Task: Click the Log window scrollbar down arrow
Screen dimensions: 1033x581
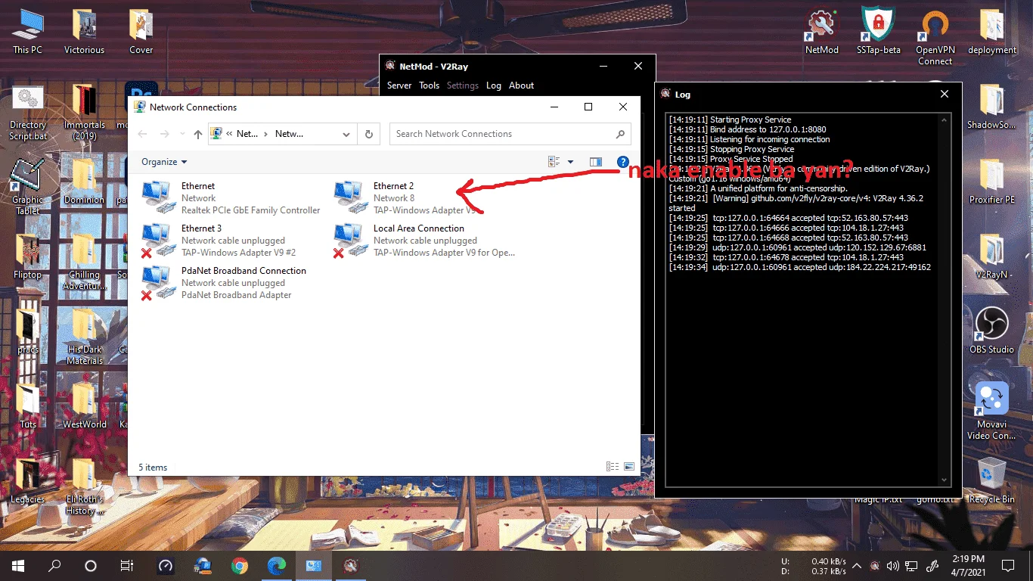Action: click(944, 480)
